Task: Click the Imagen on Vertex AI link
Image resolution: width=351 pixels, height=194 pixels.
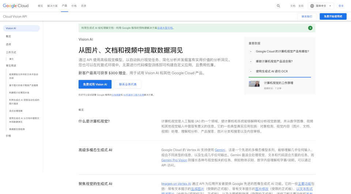Action: click(x=176, y=184)
